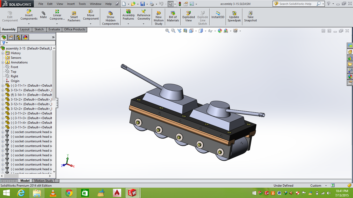Viewport: 353px width, 198px height.
Task: Create a New Motion Study
Action: (x=158, y=18)
